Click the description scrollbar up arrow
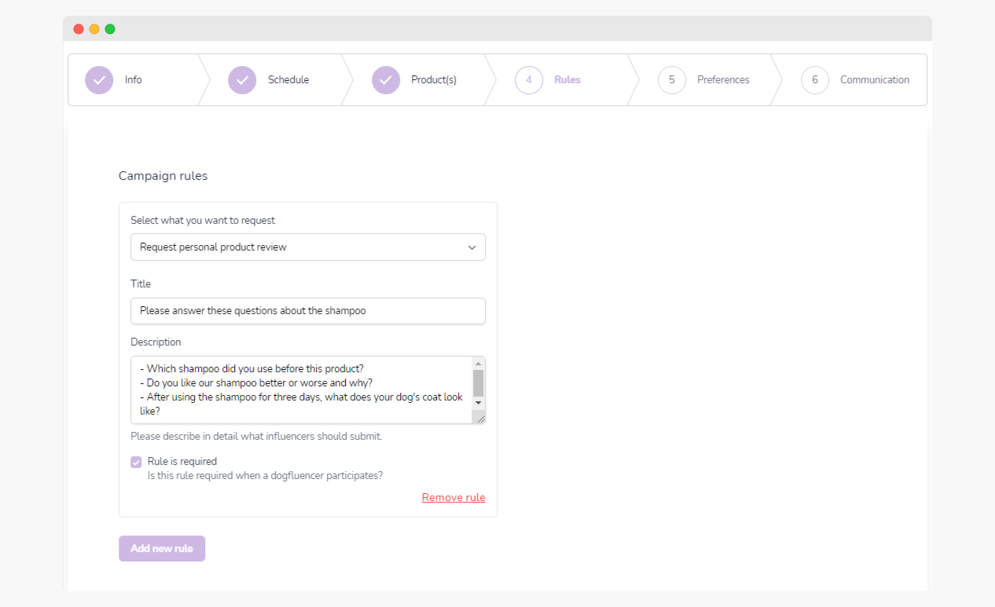This screenshot has height=607, width=995. click(x=478, y=364)
